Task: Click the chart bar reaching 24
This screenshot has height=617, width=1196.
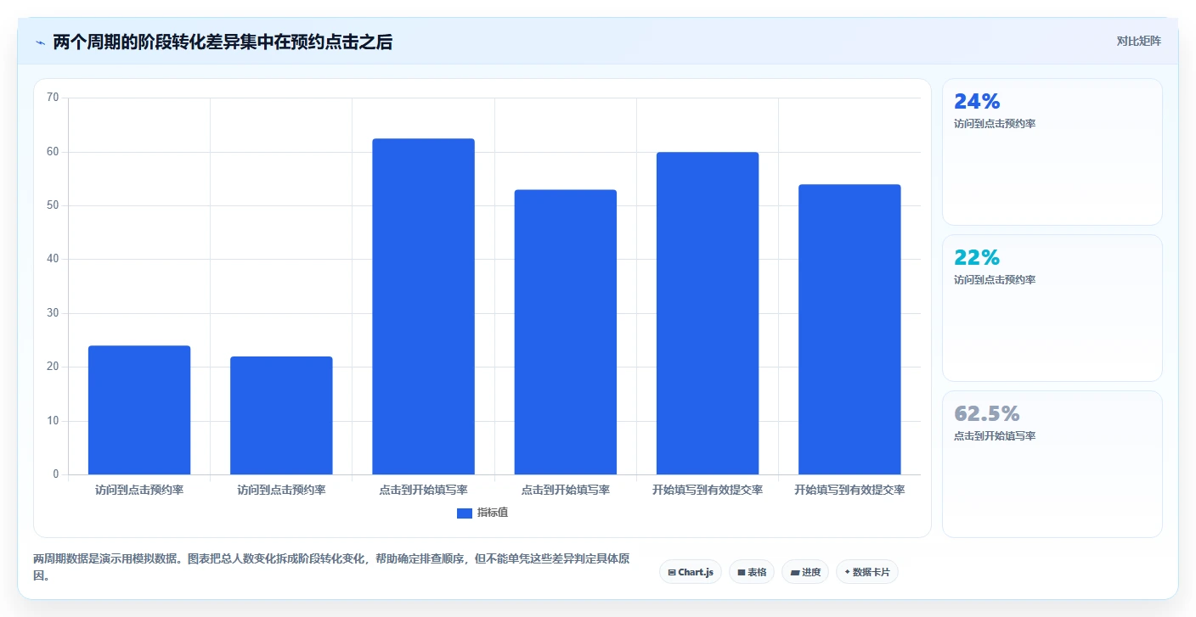Action: 139,410
